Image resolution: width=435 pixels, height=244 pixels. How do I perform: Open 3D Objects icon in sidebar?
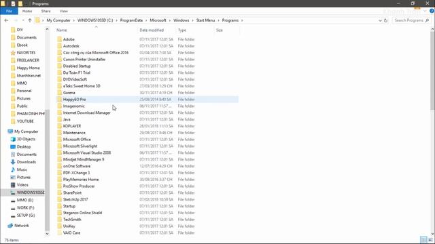13,139
